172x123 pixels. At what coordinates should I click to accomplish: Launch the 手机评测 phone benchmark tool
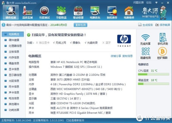click(163, 39)
